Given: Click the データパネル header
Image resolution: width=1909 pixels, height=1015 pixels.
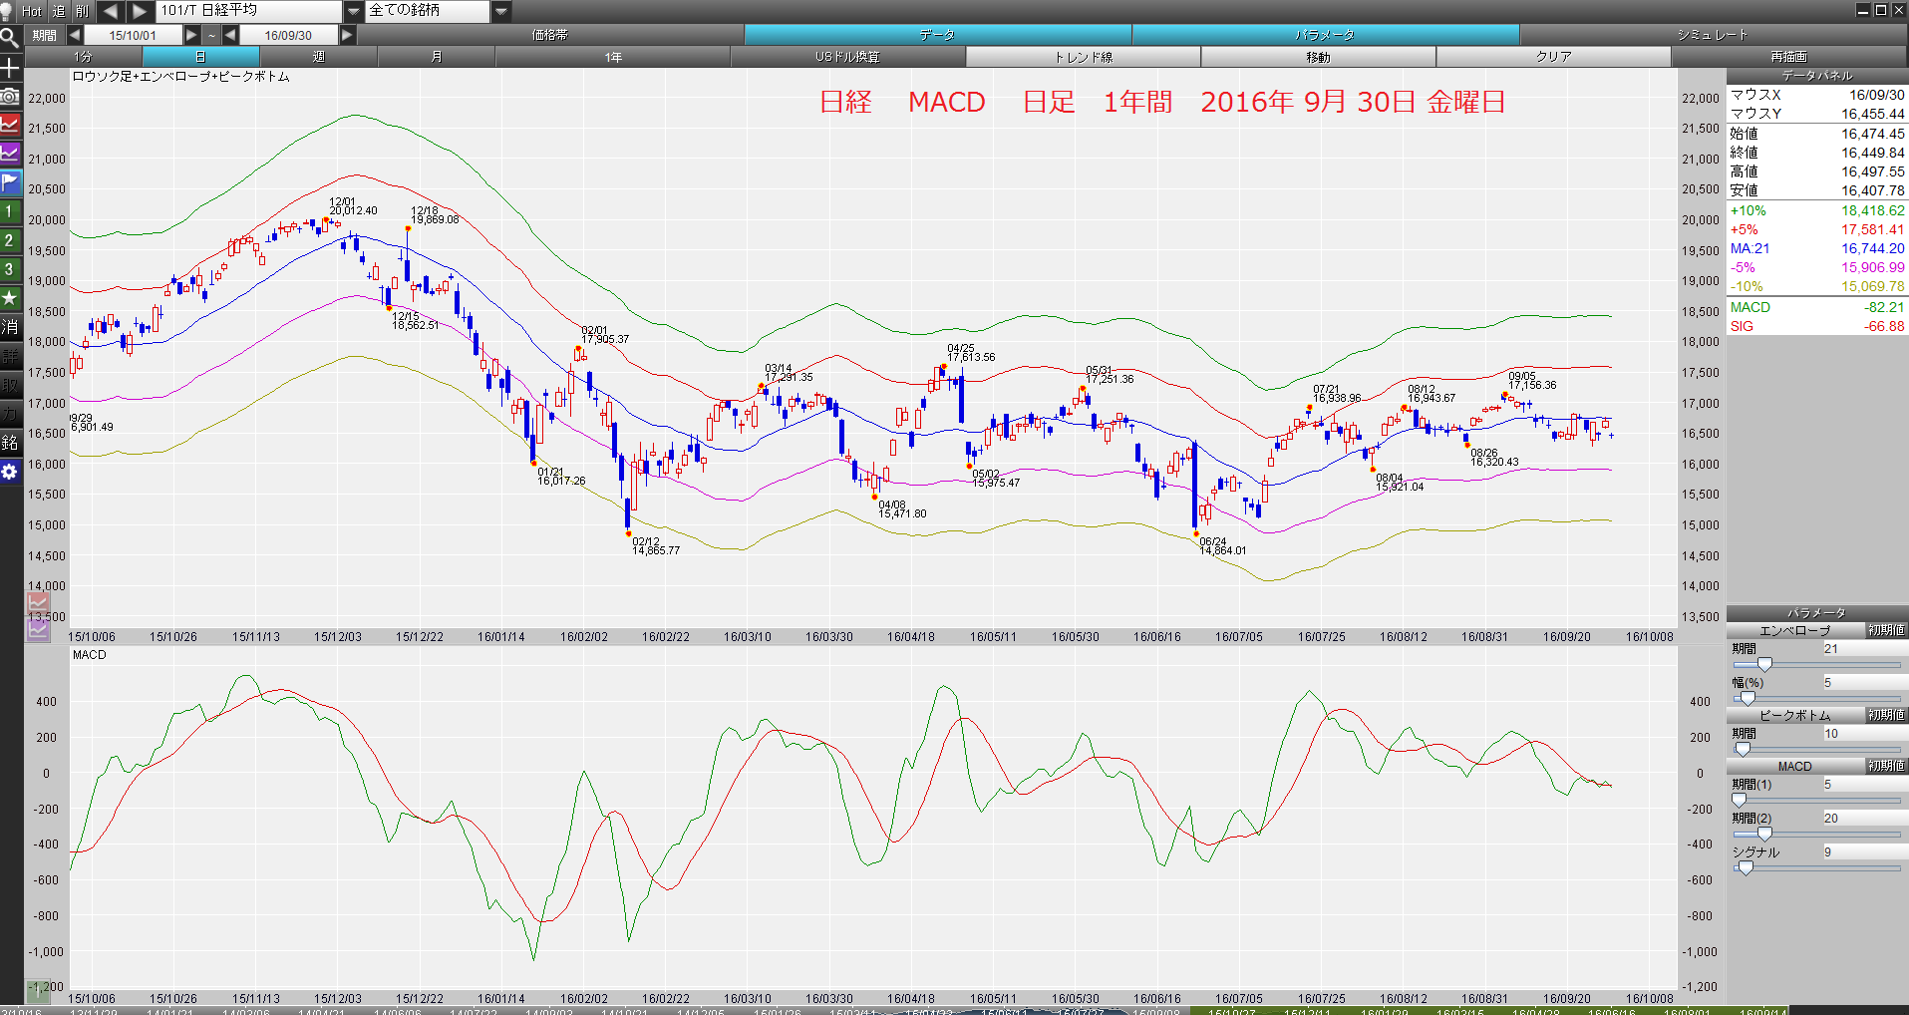Looking at the screenshot, I should (x=1817, y=76).
